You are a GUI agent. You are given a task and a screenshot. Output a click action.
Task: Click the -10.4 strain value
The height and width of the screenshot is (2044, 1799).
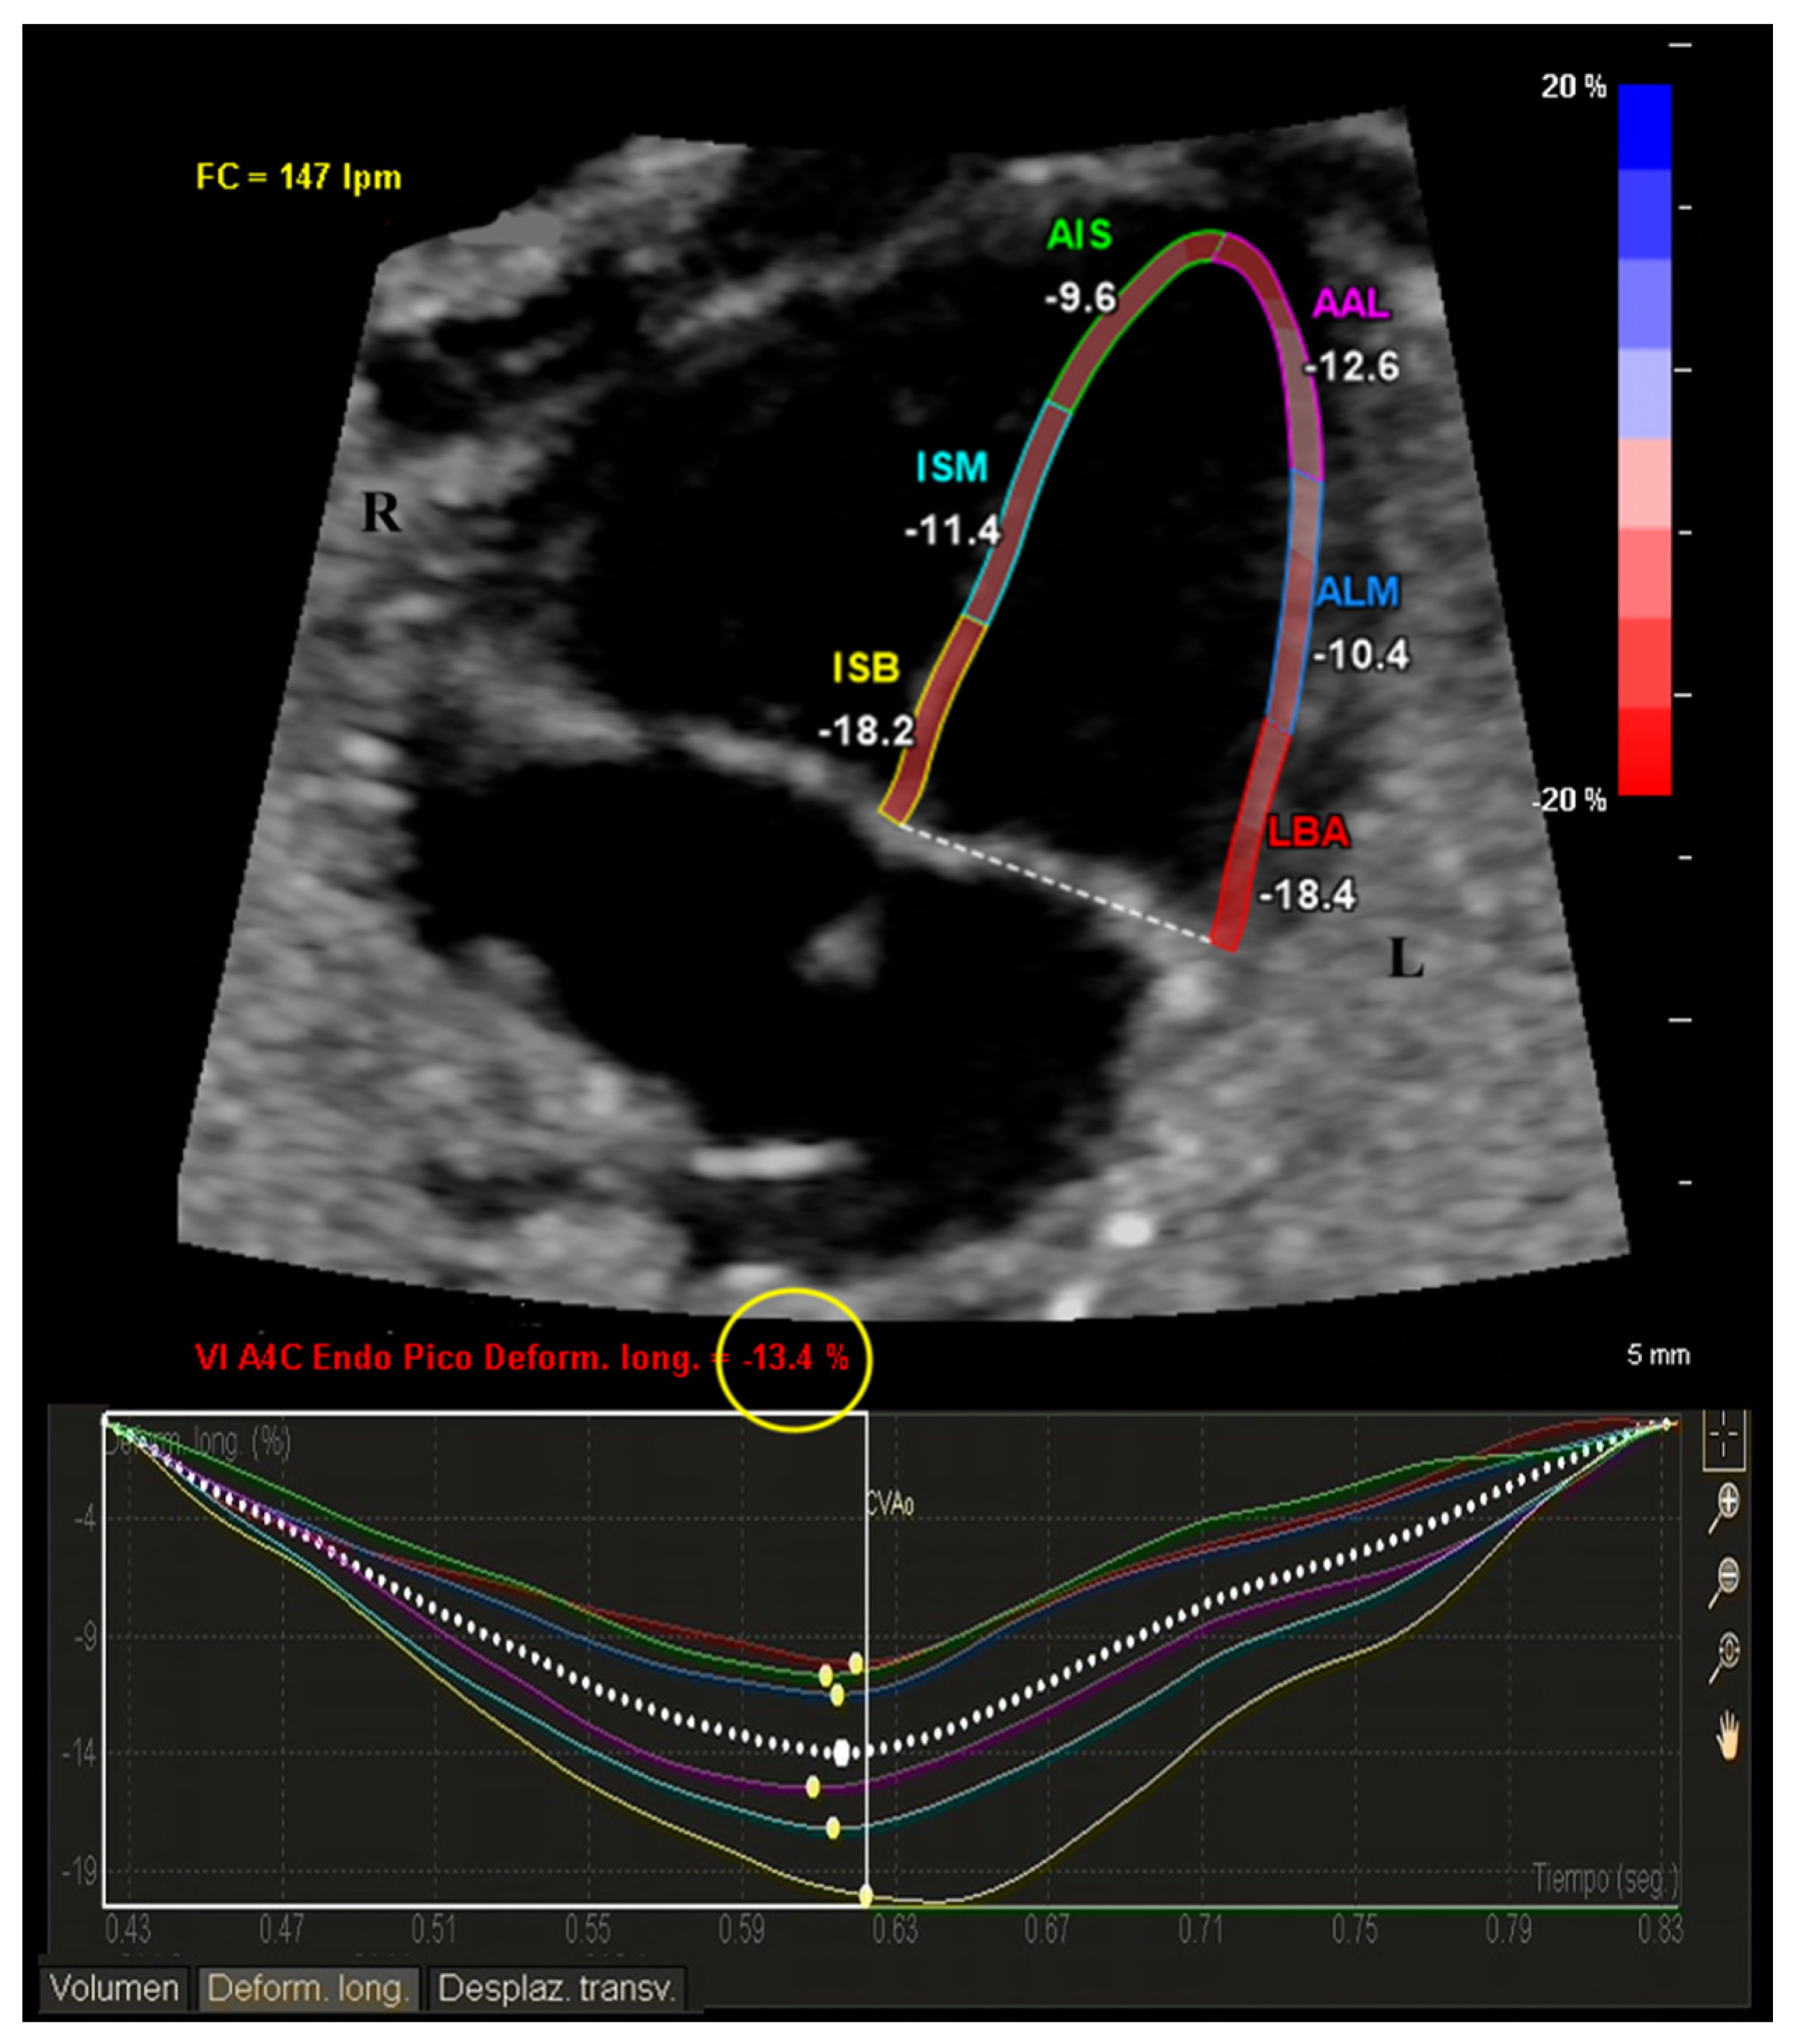[x=1360, y=655]
